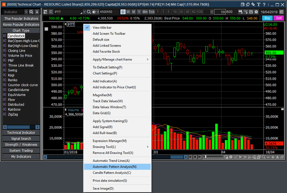Click the Chart Type section header

(21, 30)
